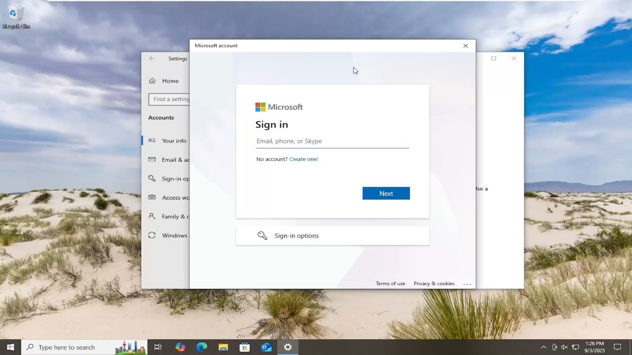Viewport: 632px width, 355px height.
Task: Launch Copilot from the taskbar
Action: pos(180,347)
